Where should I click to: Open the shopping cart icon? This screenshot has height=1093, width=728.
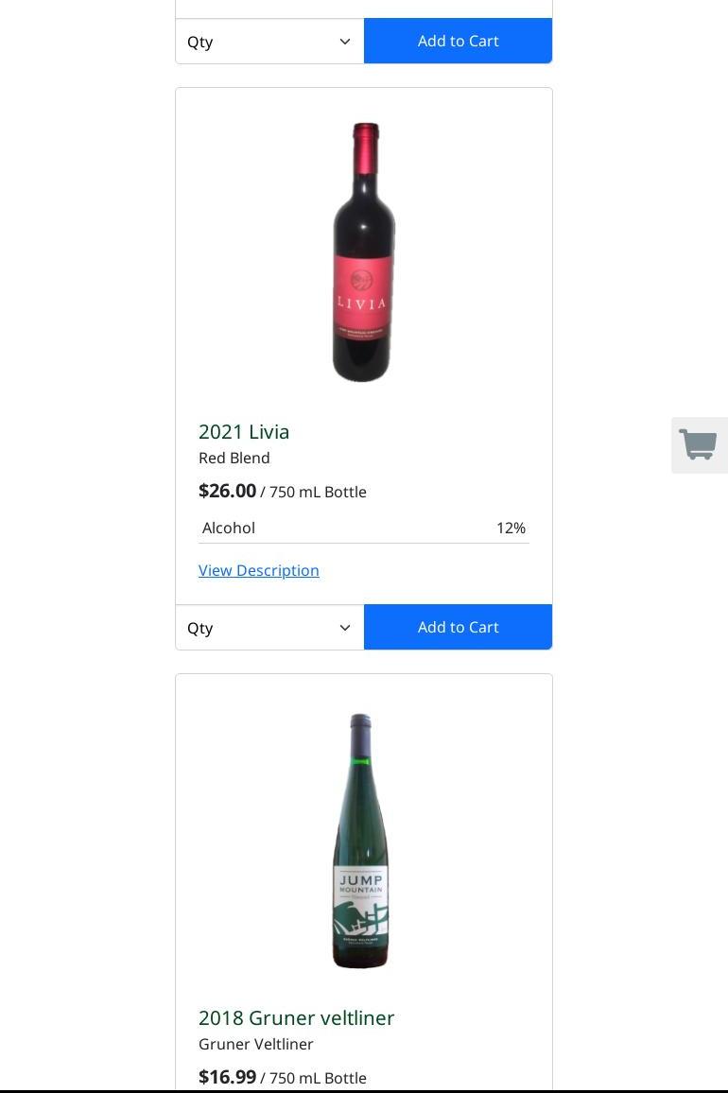pyautogui.click(x=699, y=445)
